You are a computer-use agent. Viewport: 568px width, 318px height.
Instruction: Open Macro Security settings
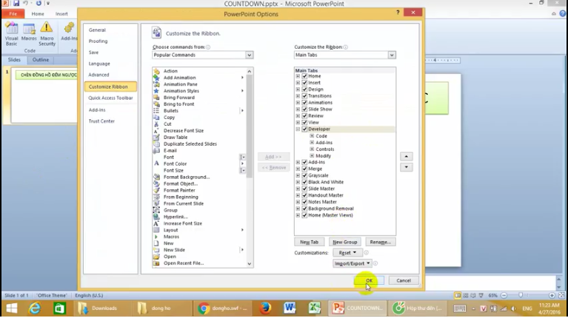47,33
